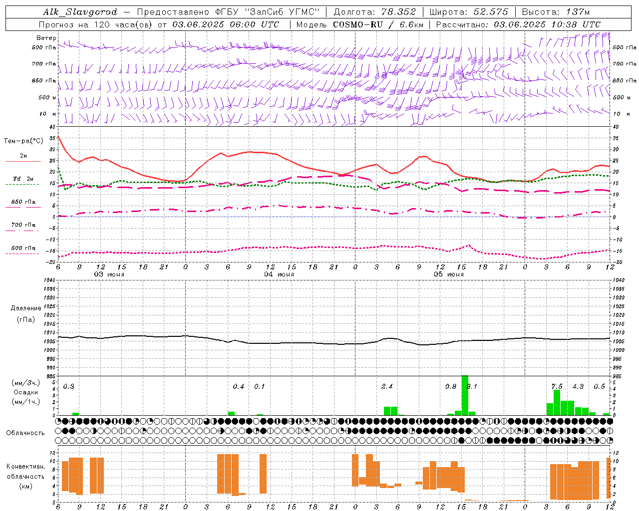Click the computed time Рассчитано: 03.06.2025 10:38 UTC
The height and width of the screenshot is (511, 639).
[518, 24]
